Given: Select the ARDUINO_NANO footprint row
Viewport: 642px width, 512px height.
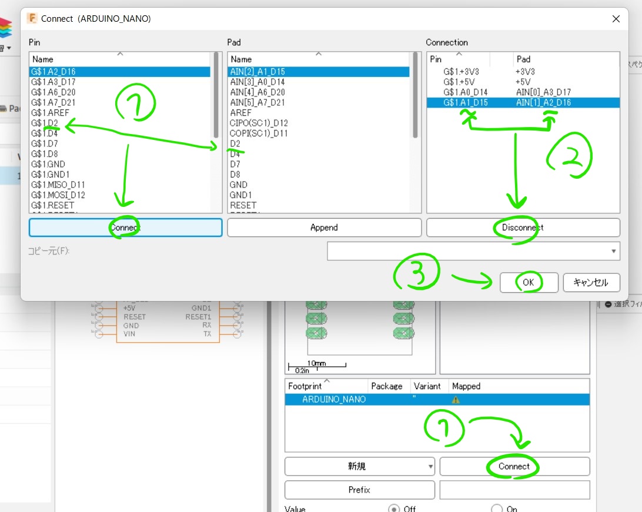Looking at the screenshot, I should [437, 400].
